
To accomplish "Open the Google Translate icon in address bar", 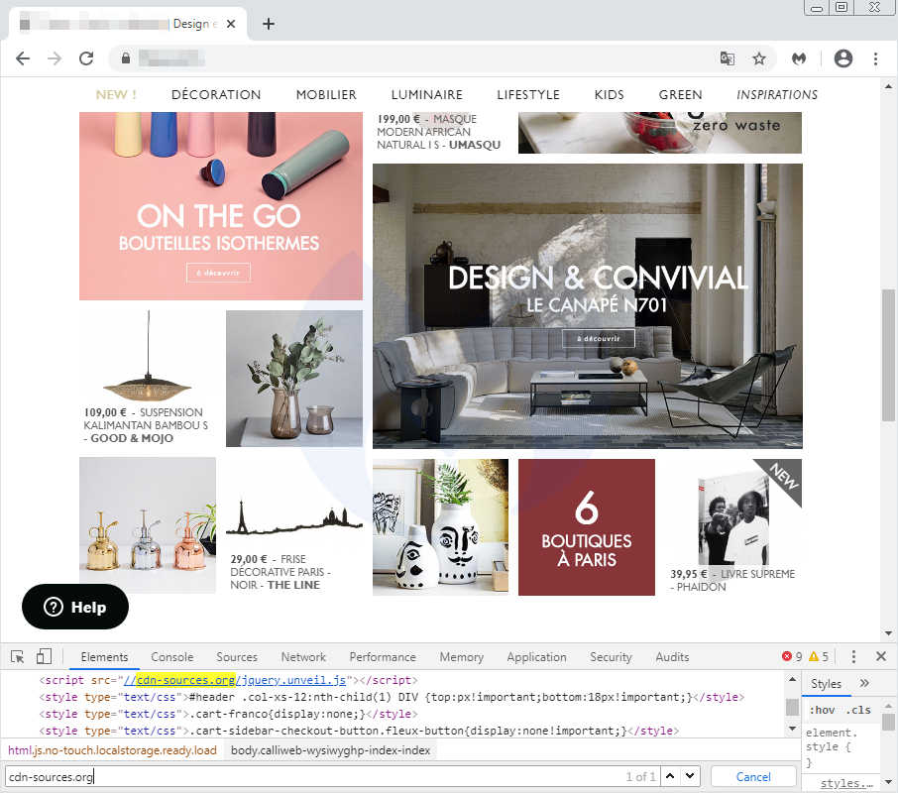I will 728,58.
